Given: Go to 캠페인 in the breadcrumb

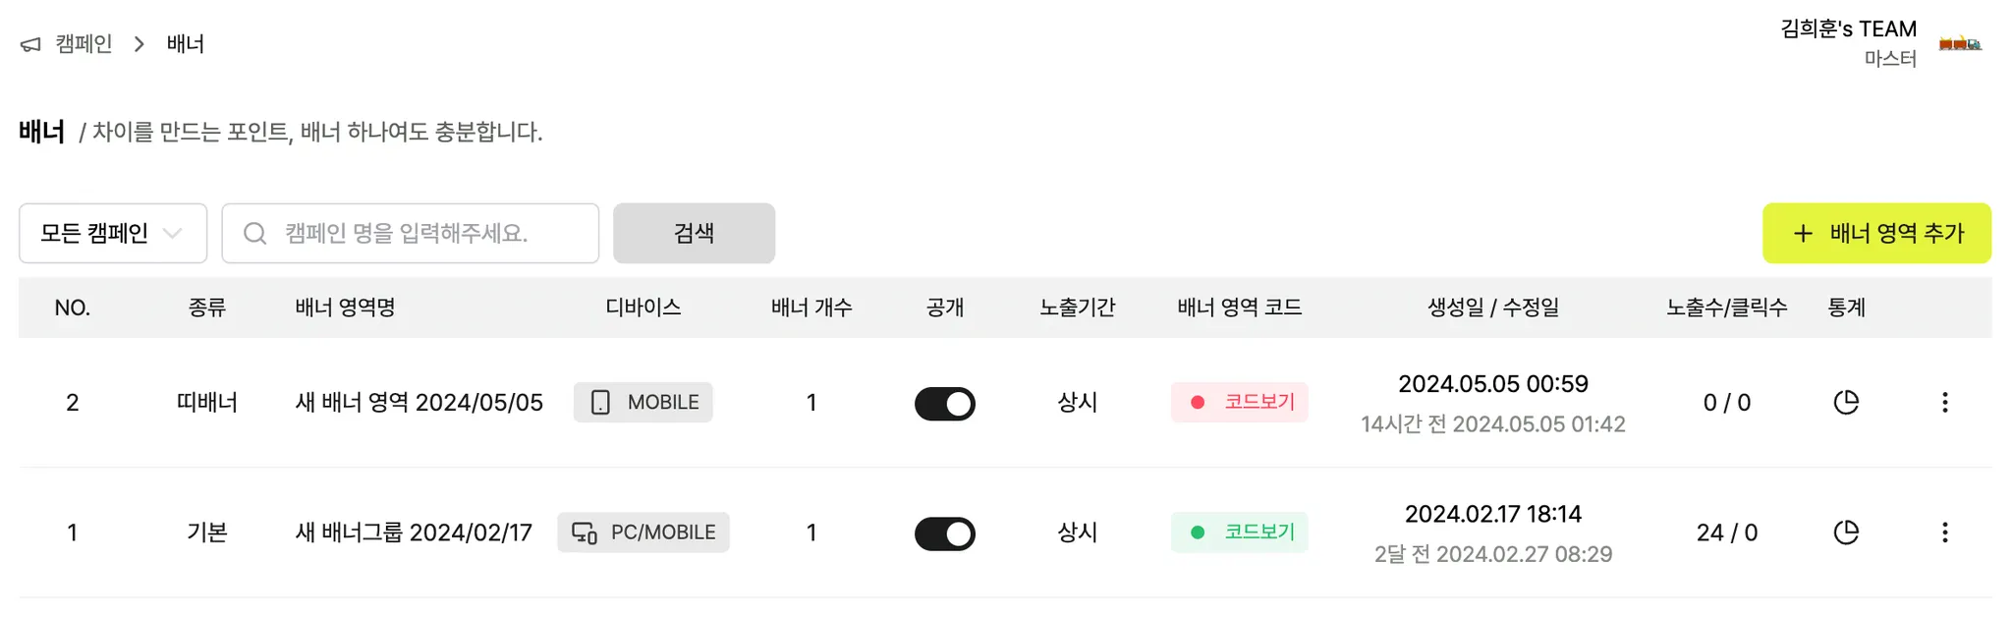Looking at the screenshot, I should tap(84, 44).
